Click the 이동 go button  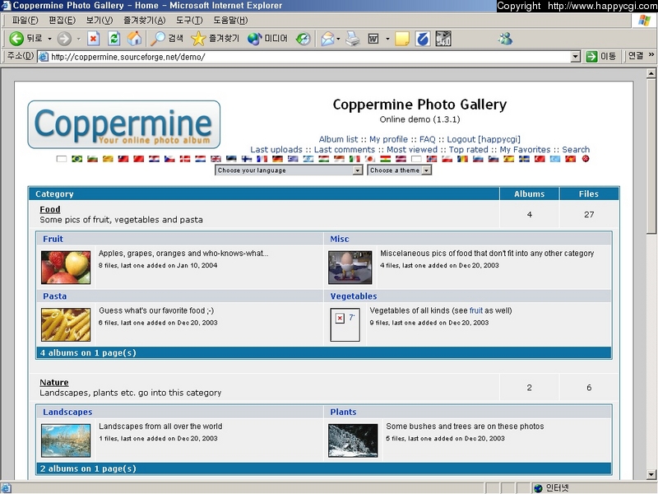coord(600,56)
